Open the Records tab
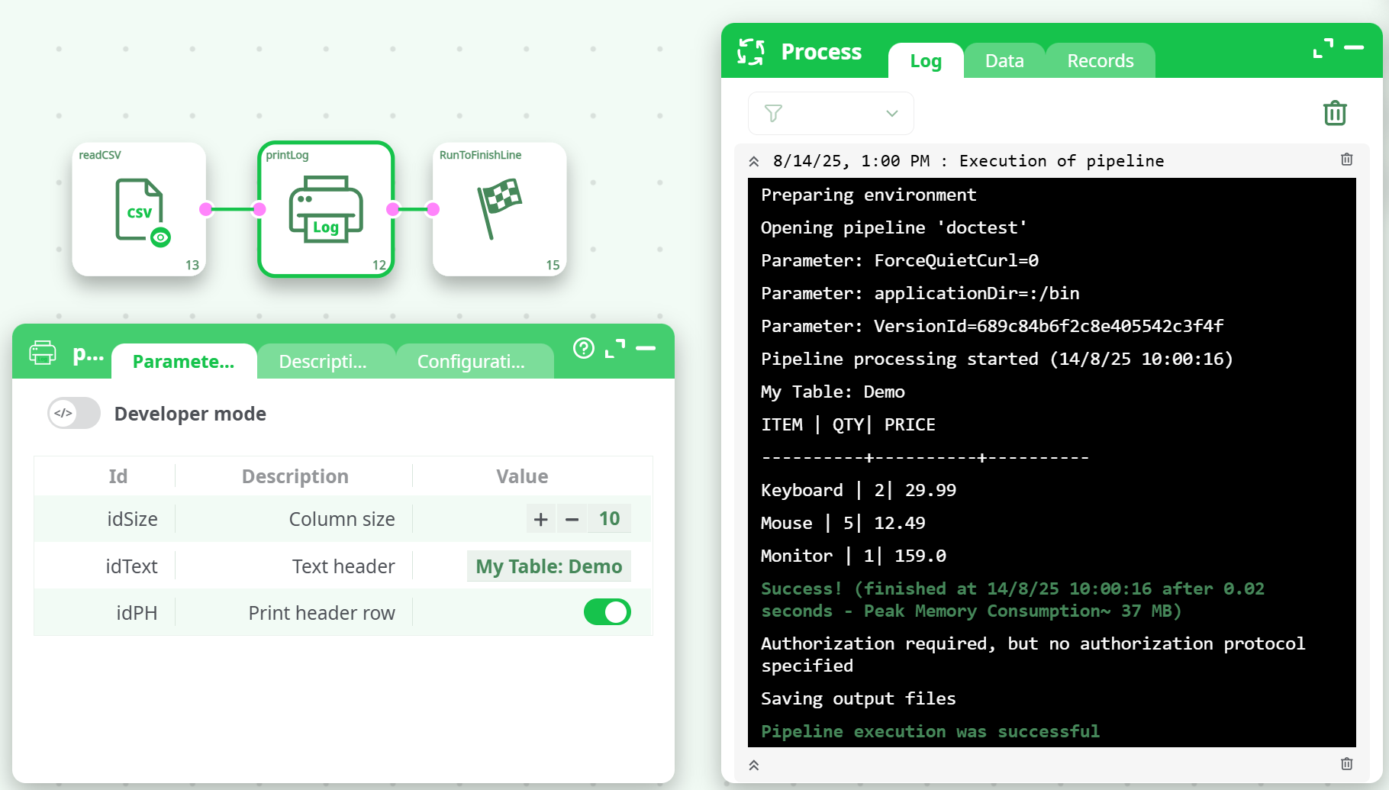The image size is (1389, 790). [x=1100, y=61]
